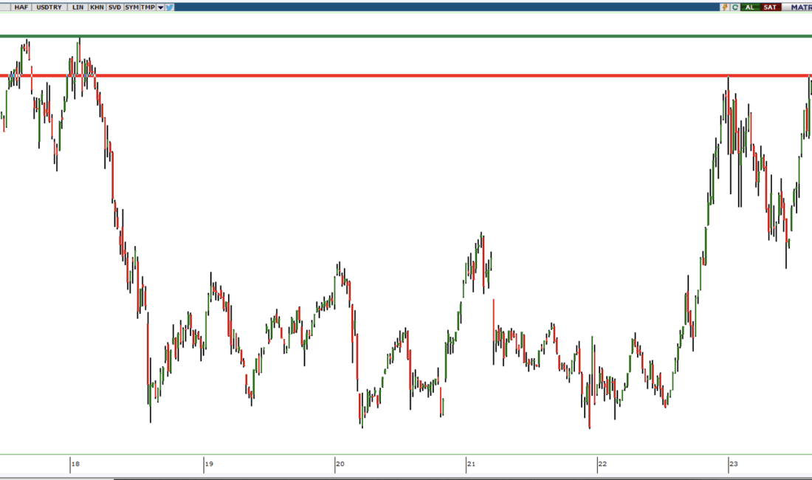Screen dimensions: 812x480
Task: Click the orange lightning bolt icon
Action: pyautogui.click(x=725, y=7)
